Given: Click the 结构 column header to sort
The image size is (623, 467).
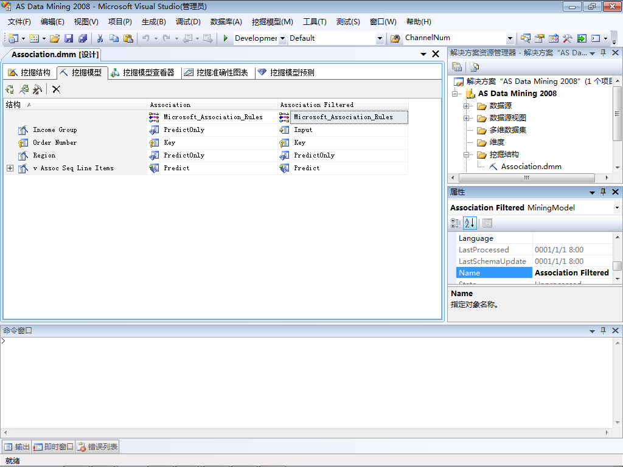Looking at the screenshot, I should pyautogui.click(x=75, y=105).
